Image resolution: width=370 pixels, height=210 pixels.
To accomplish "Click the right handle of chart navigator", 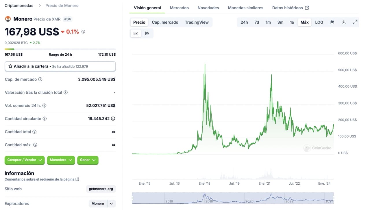I will (x=334, y=198).
